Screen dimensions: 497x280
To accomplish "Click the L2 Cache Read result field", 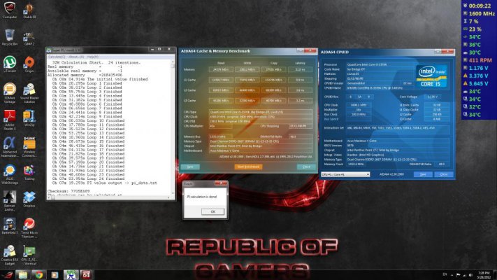I will (x=221, y=90).
